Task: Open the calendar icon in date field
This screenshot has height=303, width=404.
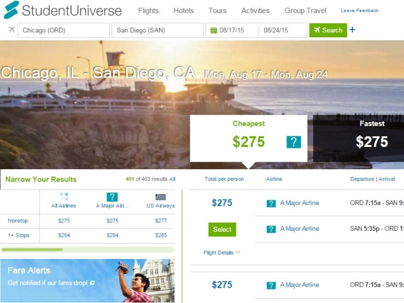Action: click(x=214, y=30)
